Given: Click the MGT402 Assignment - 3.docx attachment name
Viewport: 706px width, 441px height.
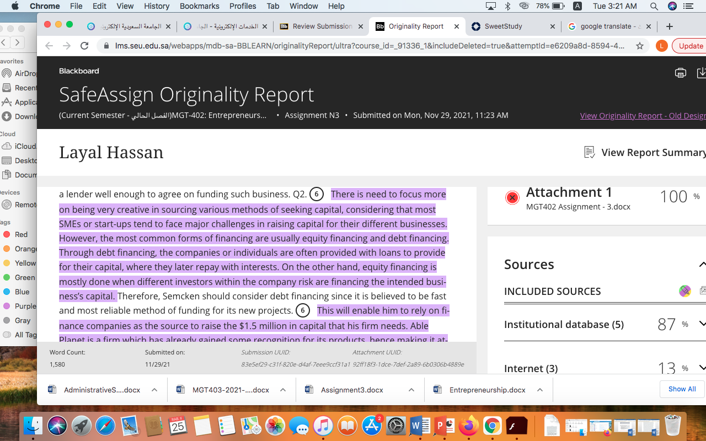Looking at the screenshot, I should point(578,207).
